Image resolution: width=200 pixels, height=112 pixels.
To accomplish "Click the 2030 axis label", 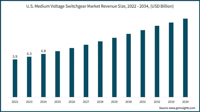I will coord(128,102).
